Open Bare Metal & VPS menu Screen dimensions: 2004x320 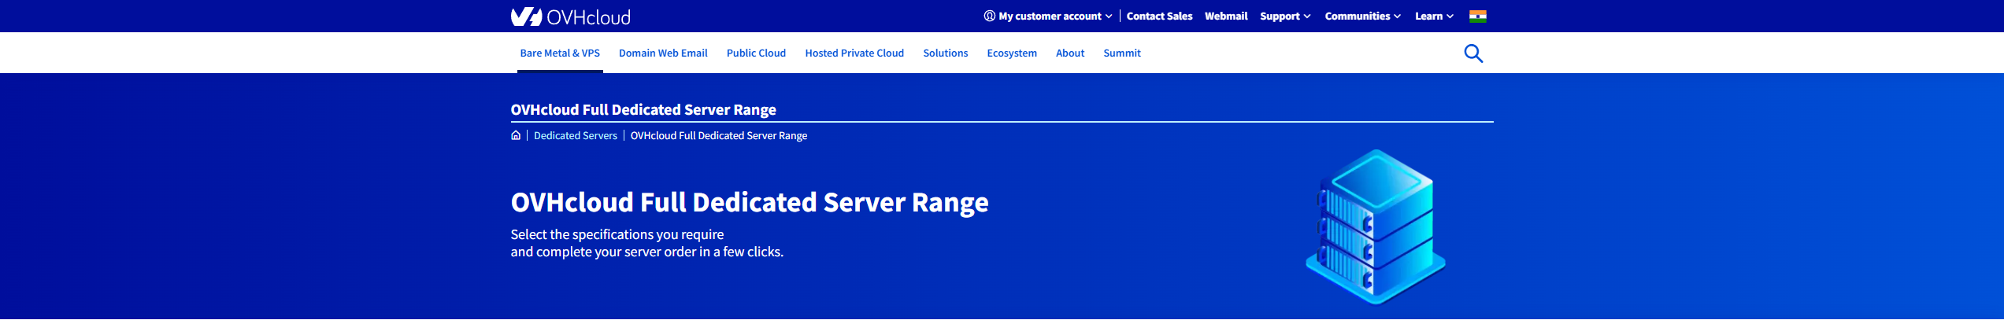pyautogui.click(x=560, y=53)
